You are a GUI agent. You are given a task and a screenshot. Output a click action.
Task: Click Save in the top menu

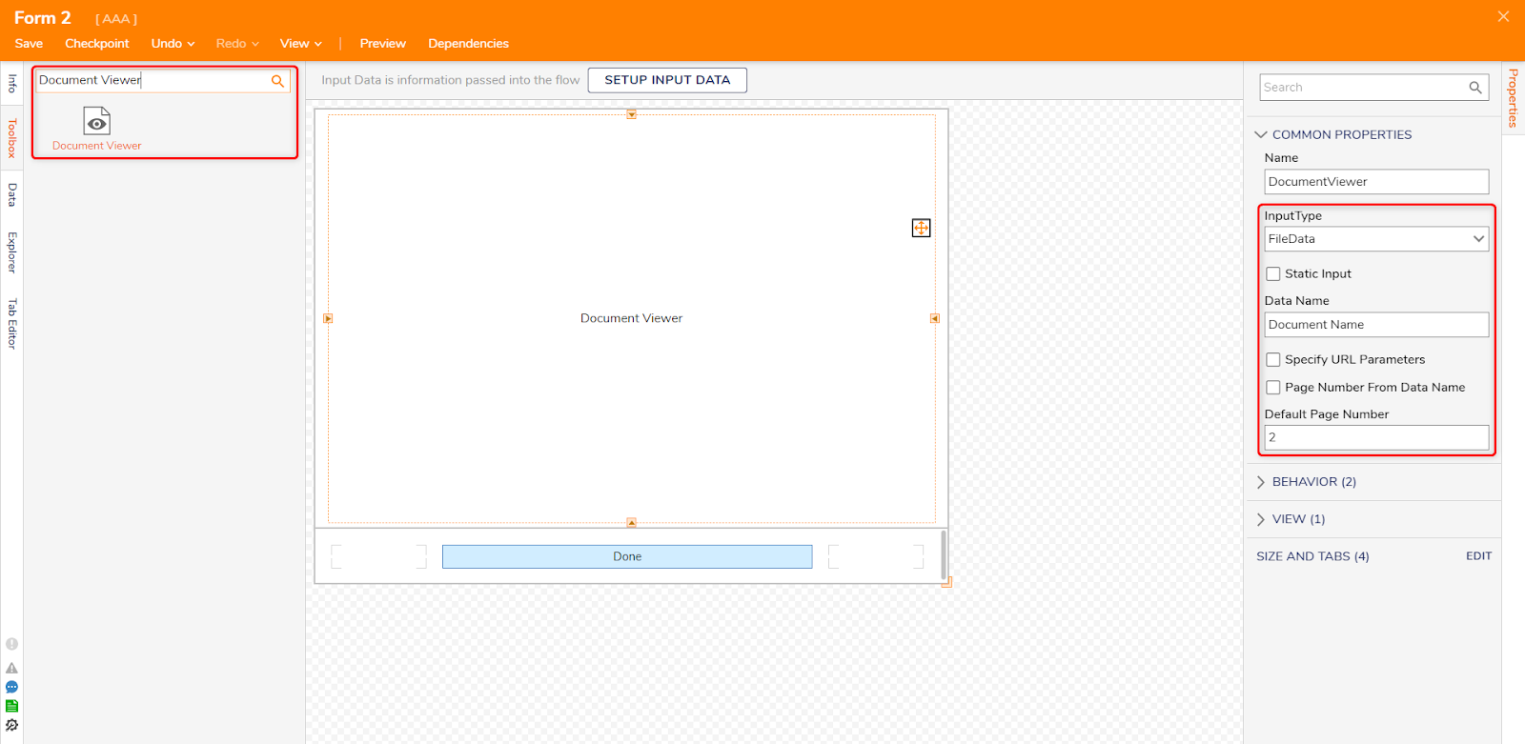tap(29, 44)
